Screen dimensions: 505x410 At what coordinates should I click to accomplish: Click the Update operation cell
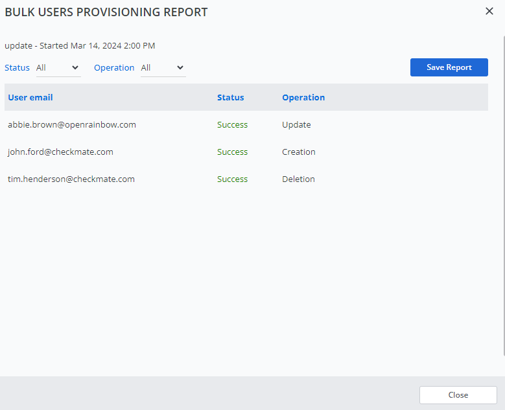(296, 125)
